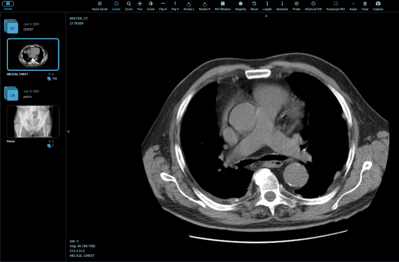This screenshot has height=262, width=399.
Task: Rotate the image left
Action: (189, 5)
